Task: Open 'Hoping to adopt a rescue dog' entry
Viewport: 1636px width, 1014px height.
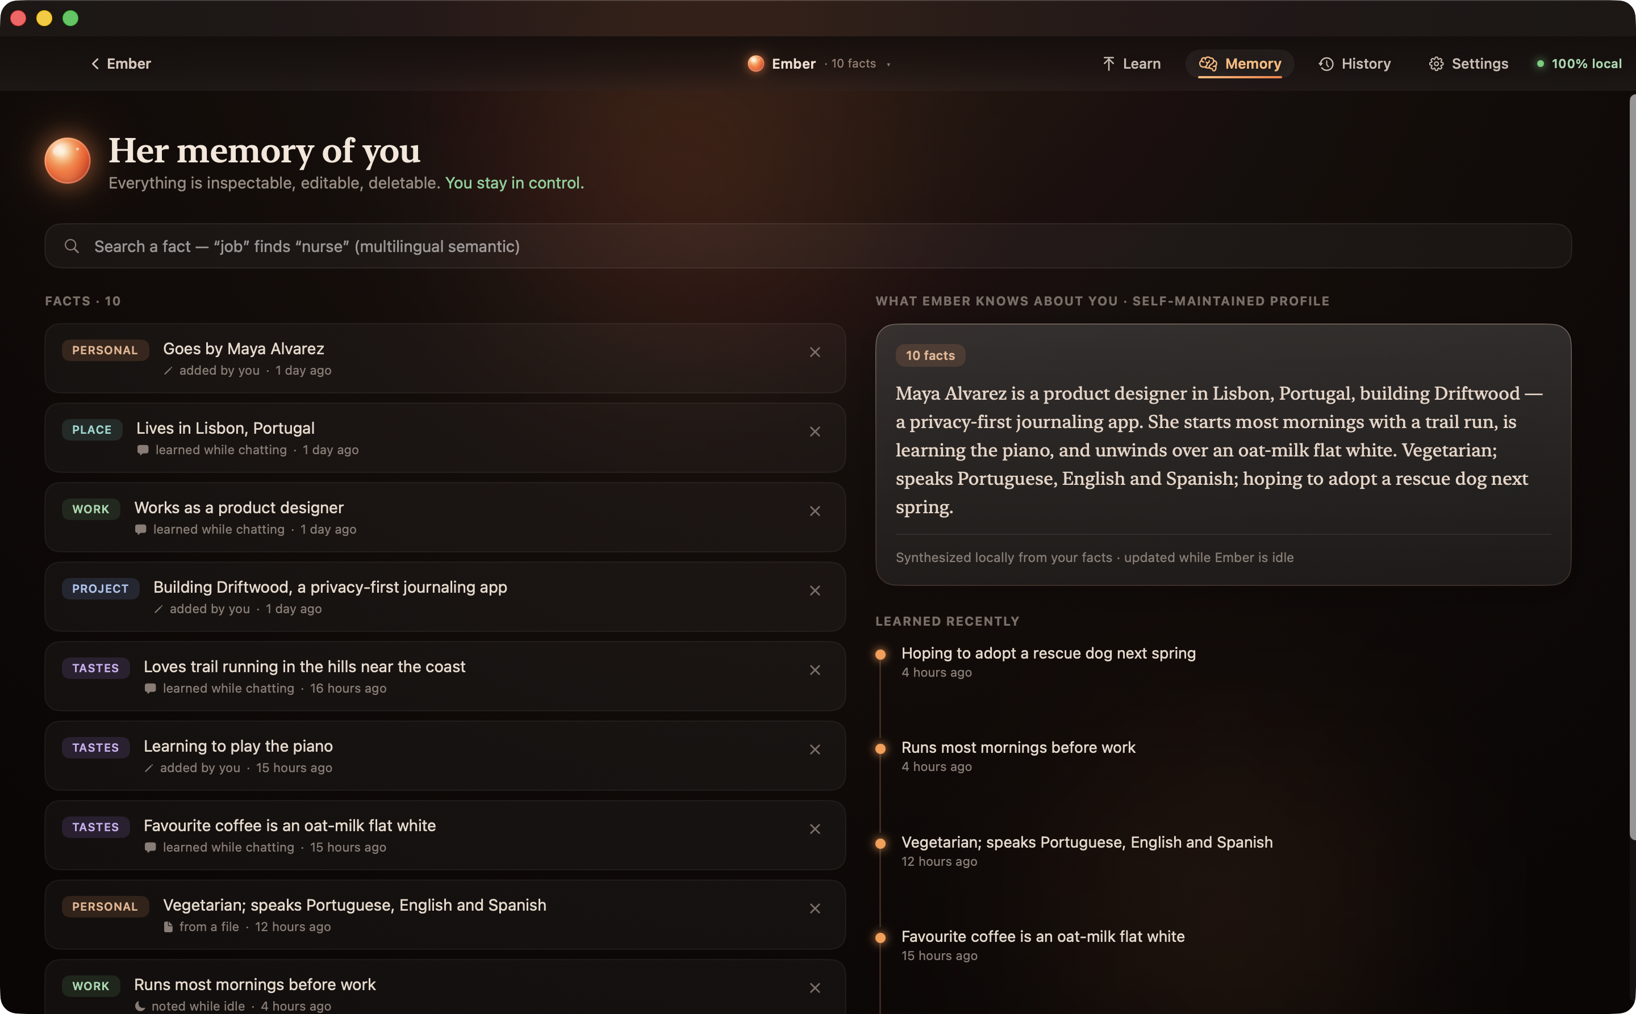Action: pyautogui.click(x=1048, y=653)
